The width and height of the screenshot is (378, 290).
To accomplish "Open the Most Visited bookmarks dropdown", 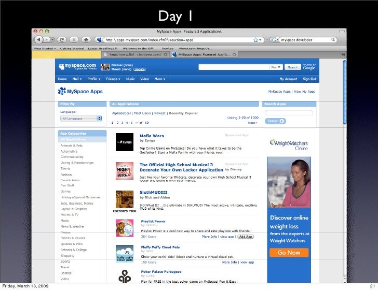I will coord(45,49).
